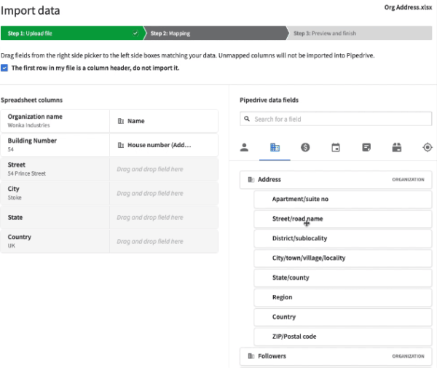Open the Person fields tab icon
The image size is (437, 378).
[x=244, y=147]
